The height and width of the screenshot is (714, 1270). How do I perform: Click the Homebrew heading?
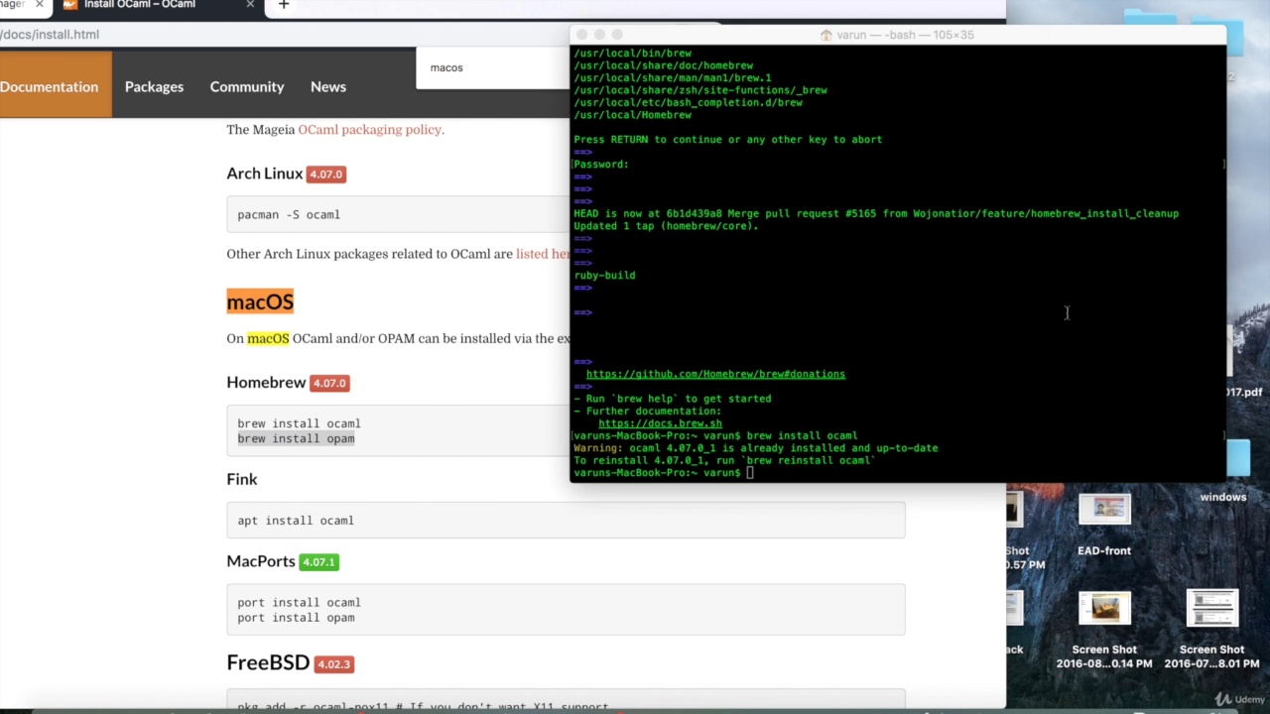pyautogui.click(x=266, y=383)
